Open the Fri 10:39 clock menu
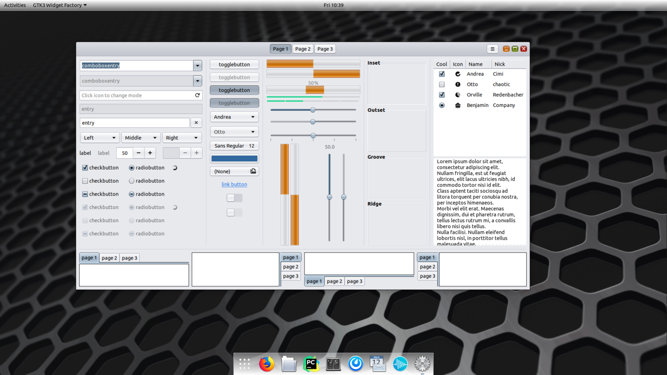 (333, 5)
